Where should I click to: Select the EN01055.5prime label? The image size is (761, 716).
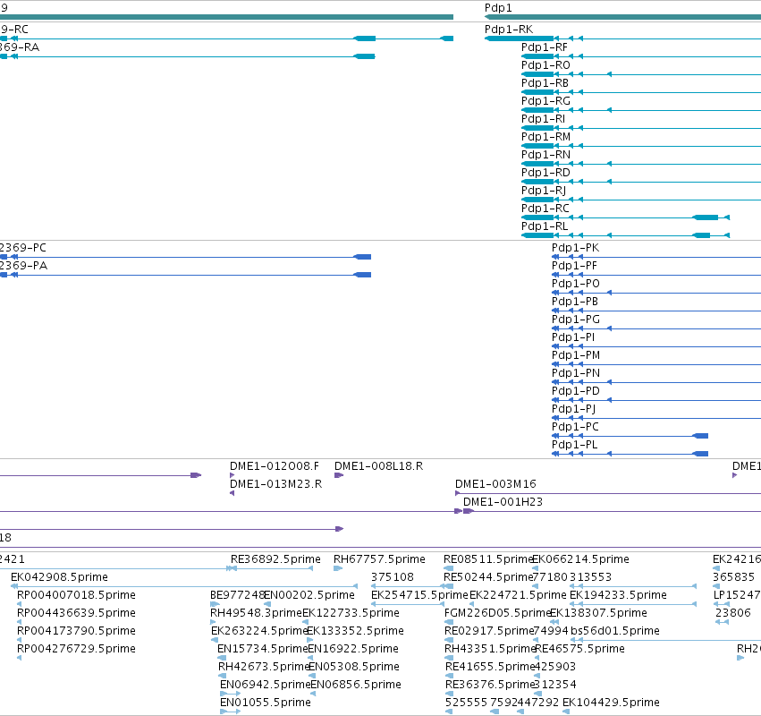[x=265, y=703]
